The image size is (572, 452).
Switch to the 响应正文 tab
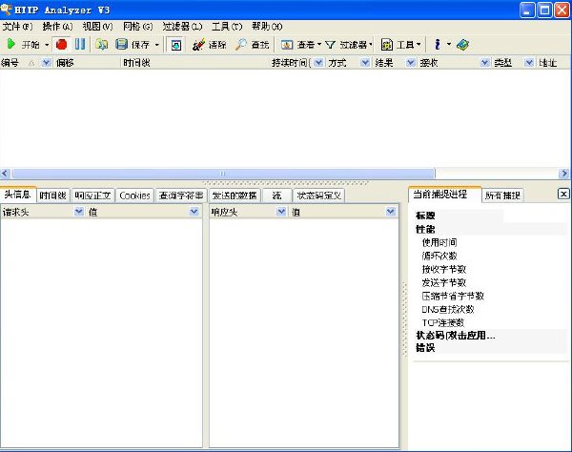pyautogui.click(x=92, y=195)
